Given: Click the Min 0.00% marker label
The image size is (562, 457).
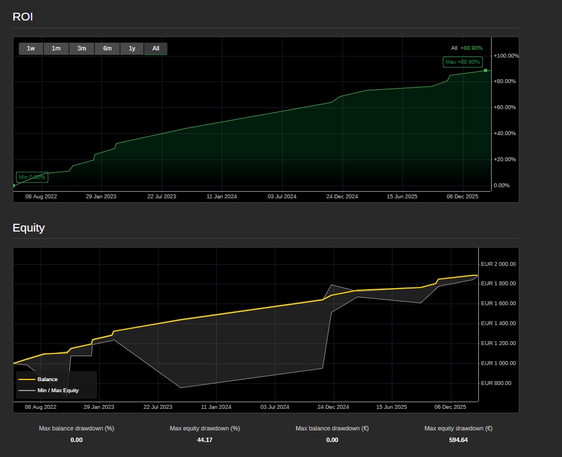Looking at the screenshot, I should pos(32,177).
